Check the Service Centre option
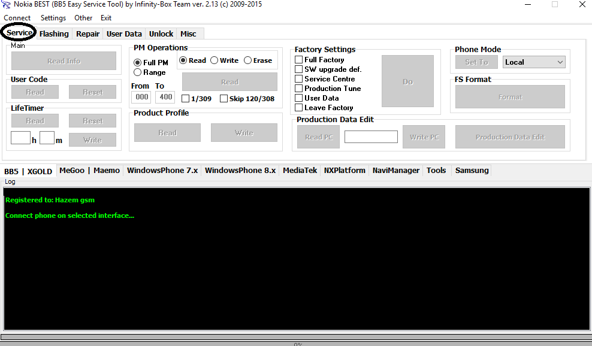The image size is (592, 346). pos(325,79)
